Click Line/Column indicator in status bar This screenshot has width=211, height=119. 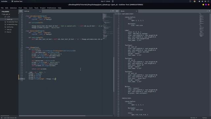coord(10,118)
